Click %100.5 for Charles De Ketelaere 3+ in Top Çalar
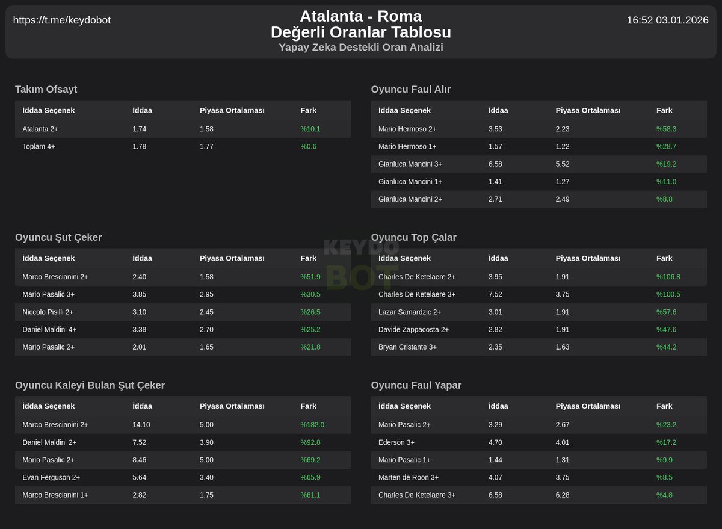722x529 pixels. [x=668, y=294]
